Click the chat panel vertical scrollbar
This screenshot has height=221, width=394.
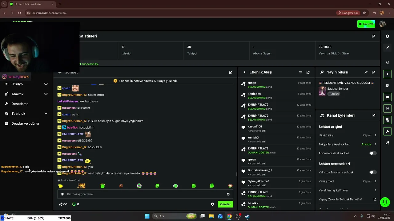(x=236, y=174)
